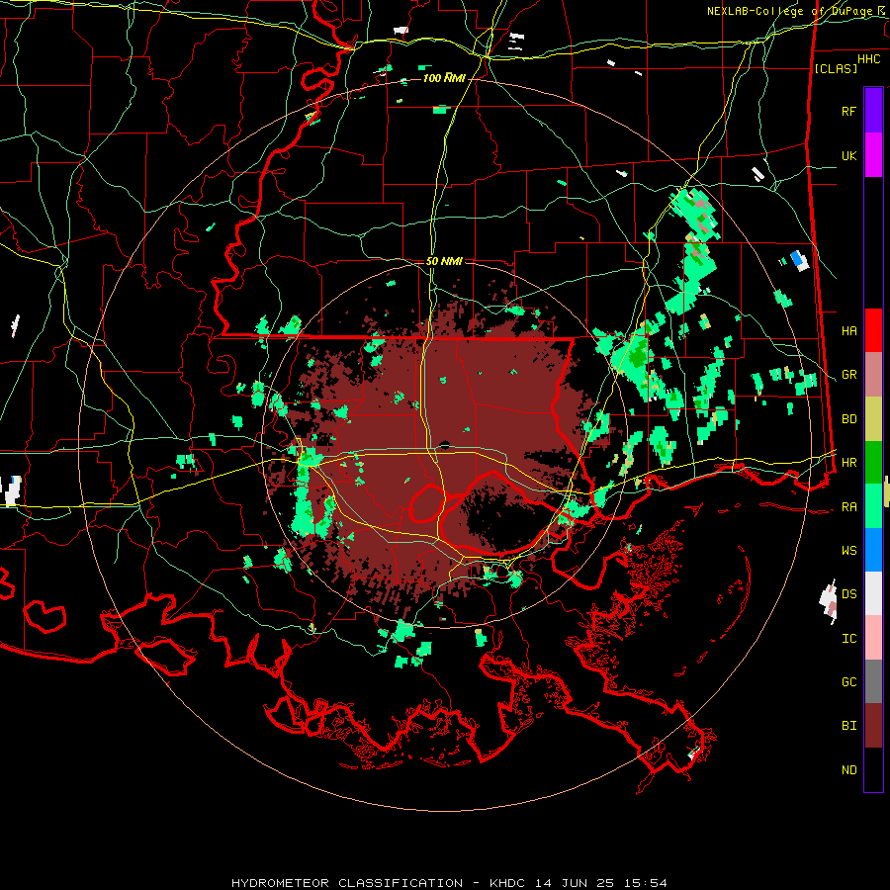Click the RF purple legend swatch

pos(873,111)
